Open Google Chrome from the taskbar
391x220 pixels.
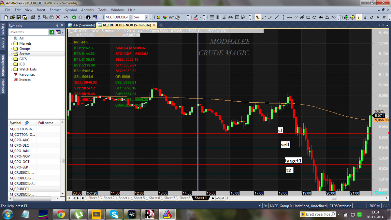tap(61, 214)
